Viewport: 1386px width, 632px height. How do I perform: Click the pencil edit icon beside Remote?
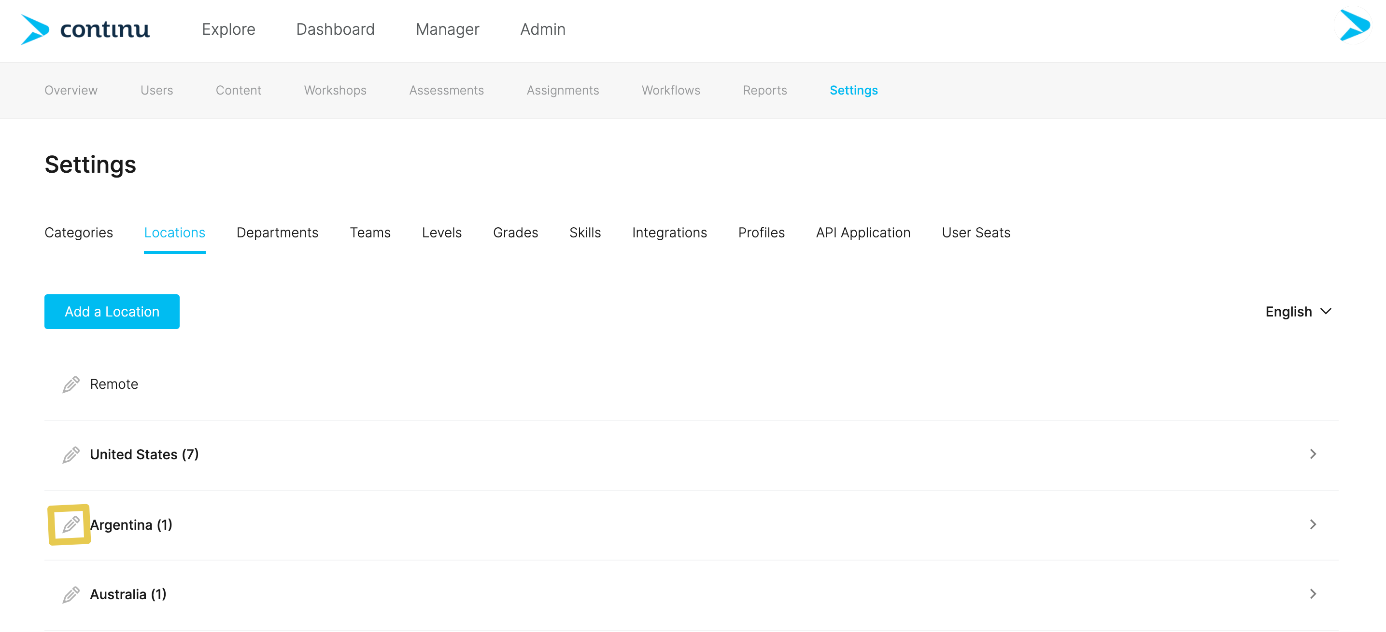[71, 384]
